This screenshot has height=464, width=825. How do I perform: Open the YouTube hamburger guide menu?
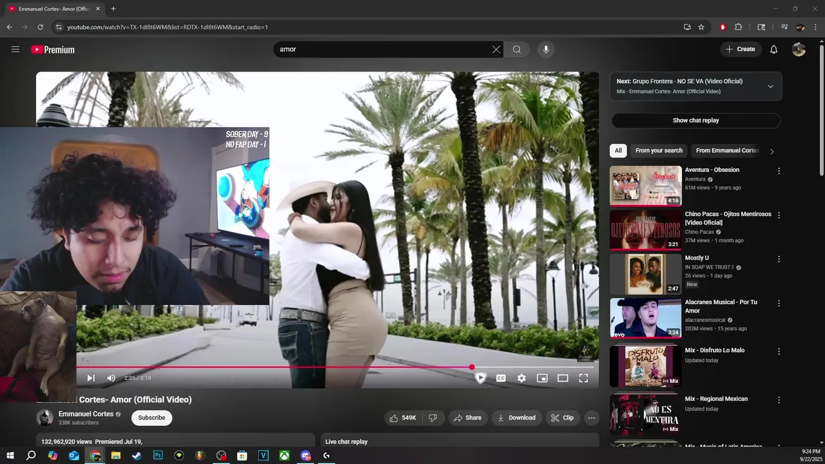(15, 49)
